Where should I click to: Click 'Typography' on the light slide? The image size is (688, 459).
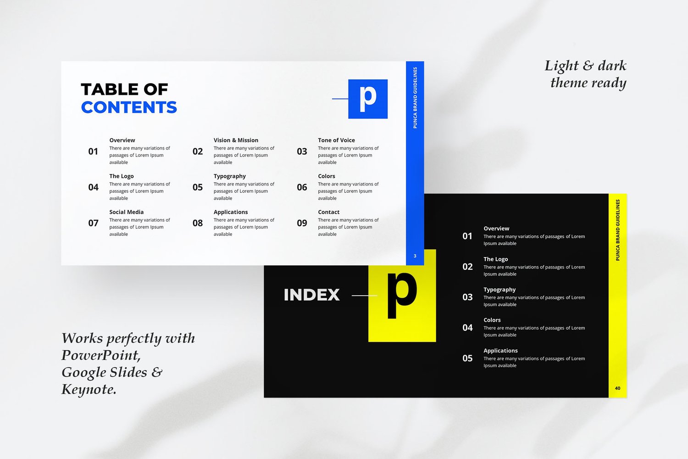click(x=230, y=176)
